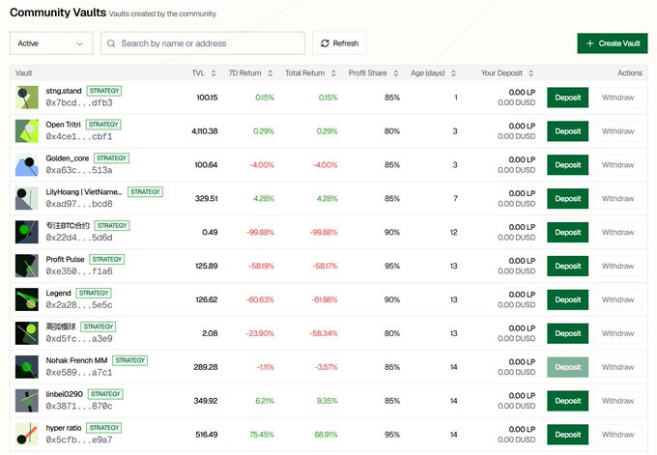The height and width of the screenshot is (455, 657).
Task: Click the Golden_core vault name
Action: pyautogui.click(x=68, y=158)
